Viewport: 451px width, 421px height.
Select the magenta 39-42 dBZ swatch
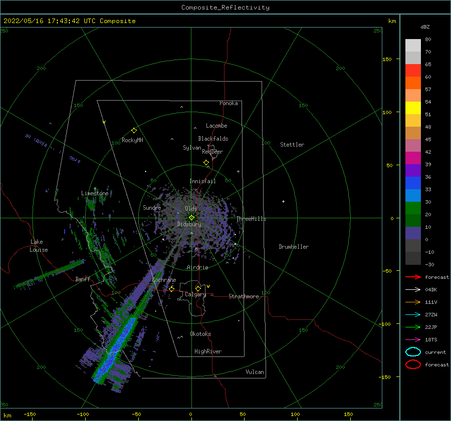[x=413, y=158]
